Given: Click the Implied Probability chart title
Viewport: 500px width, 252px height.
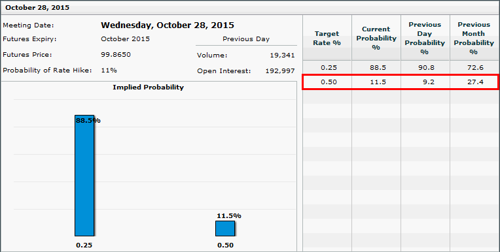Looking at the screenshot, I should pos(149,87).
